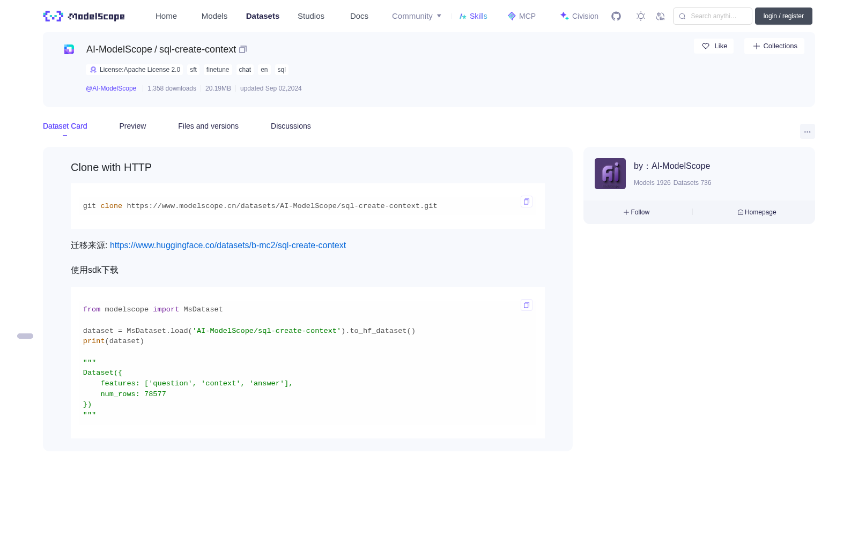The height and width of the screenshot is (536, 858).
Task: Switch to the Discussions tab
Action: pyautogui.click(x=291, y=126)
